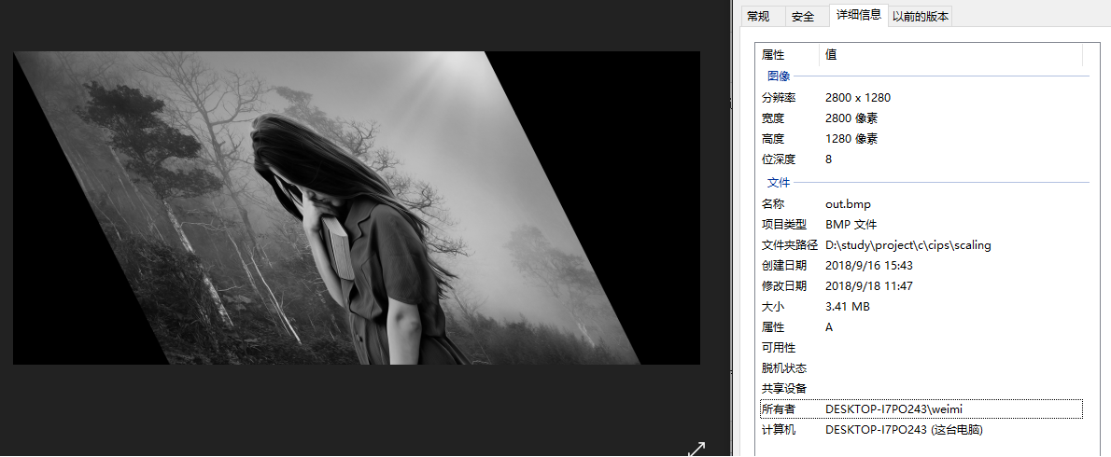This screenshot has height=457, width=1111.
Task: Click the 所有者 property label
Action: point(779,409)
